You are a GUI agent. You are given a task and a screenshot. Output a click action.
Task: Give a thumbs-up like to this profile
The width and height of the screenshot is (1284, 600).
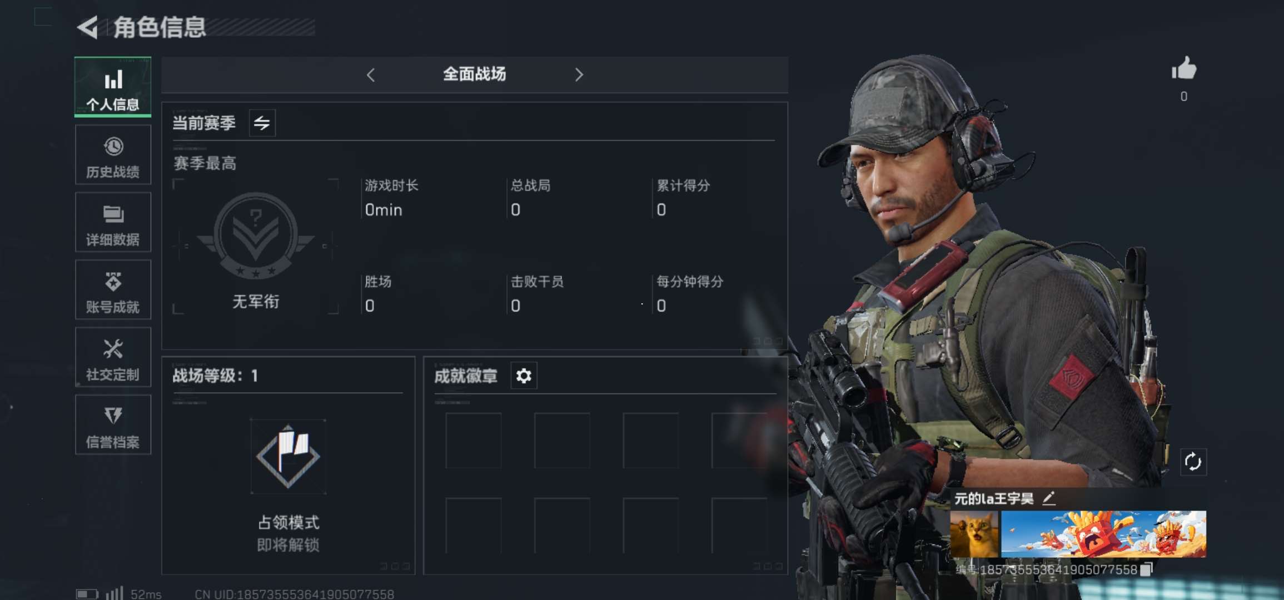pos(1184,69)
